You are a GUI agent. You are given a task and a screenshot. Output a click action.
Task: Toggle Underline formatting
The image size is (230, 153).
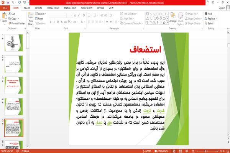[x=58, y=22]
